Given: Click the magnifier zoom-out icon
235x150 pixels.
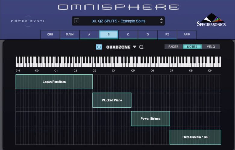Looking at the screenshot, I should 141,47.
